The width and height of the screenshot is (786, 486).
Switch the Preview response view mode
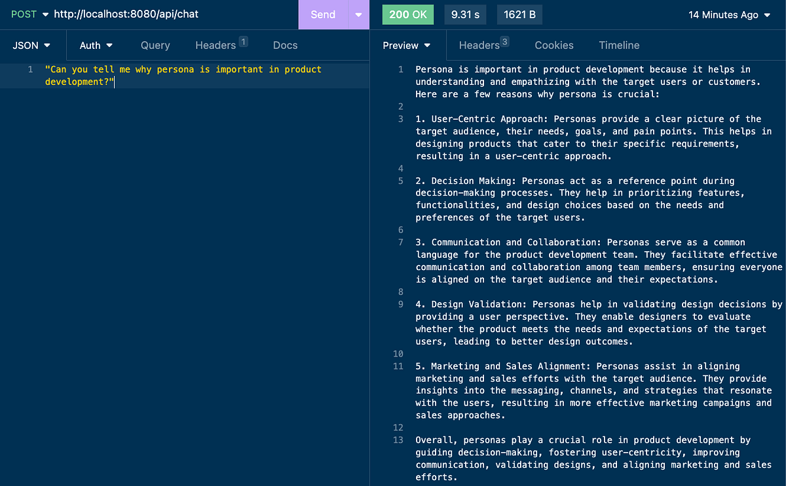coord(406,45)
